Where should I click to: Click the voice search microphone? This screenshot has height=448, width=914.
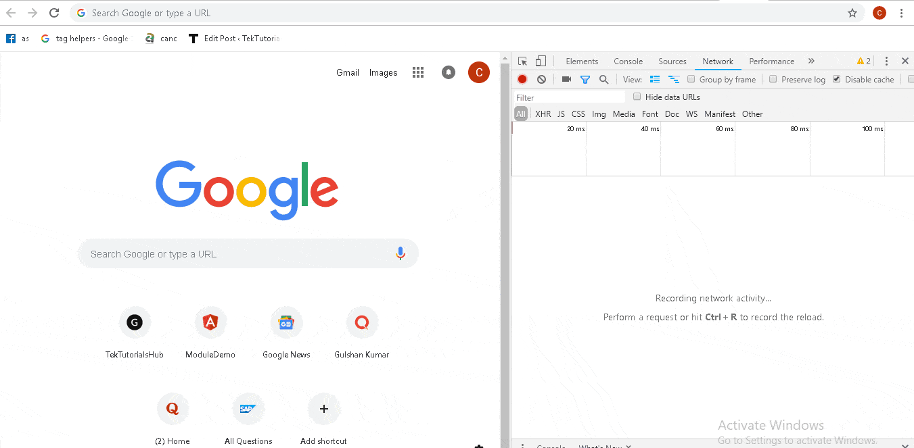tap(401, 253)
